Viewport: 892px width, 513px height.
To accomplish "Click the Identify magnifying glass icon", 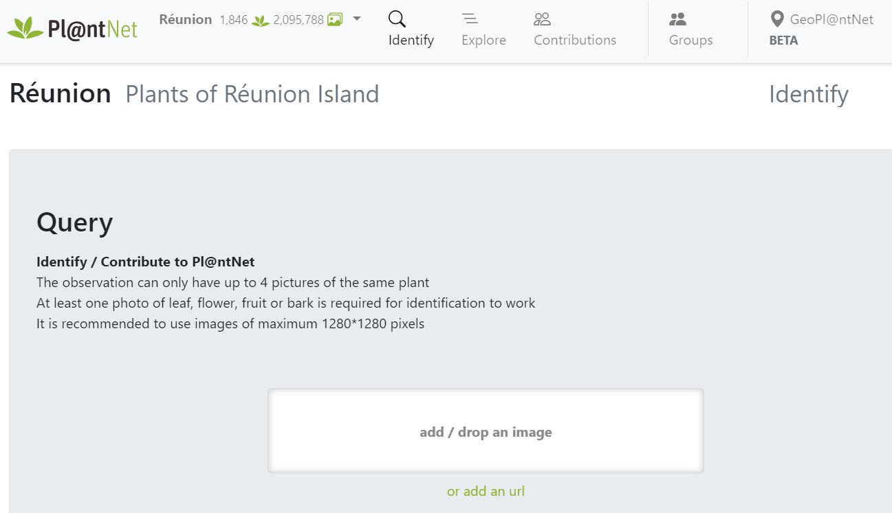I will (x=397, y=19).
